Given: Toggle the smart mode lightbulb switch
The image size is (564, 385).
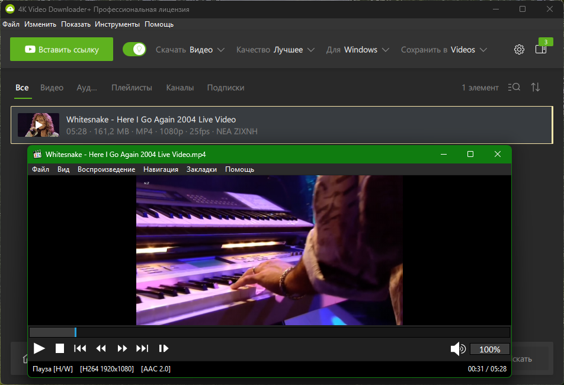Looking at the screenshot, I should pyautogui.click(x=134, y=49).
